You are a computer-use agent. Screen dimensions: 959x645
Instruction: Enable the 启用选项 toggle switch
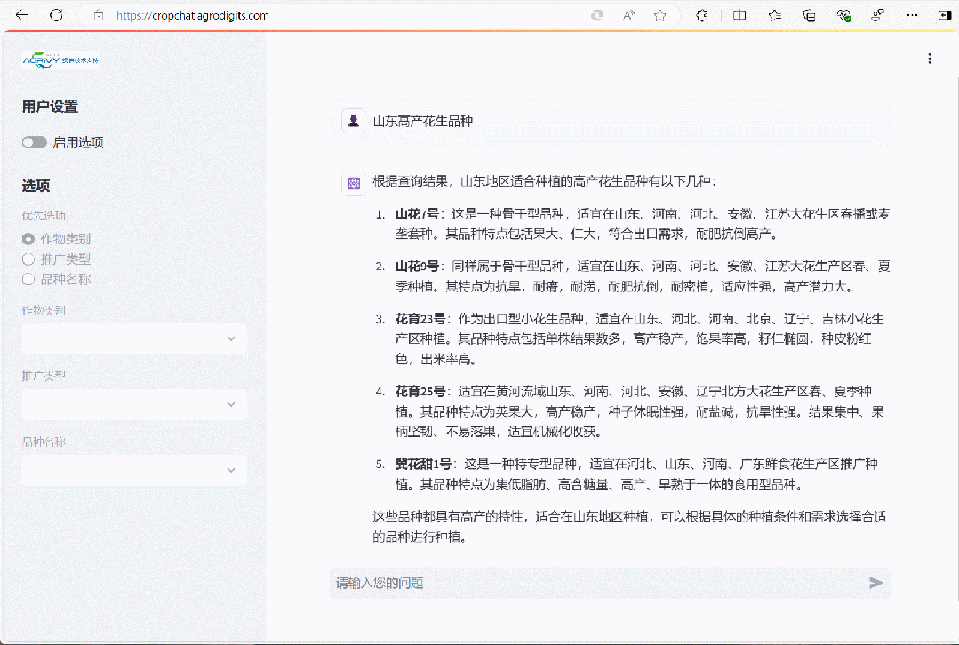[x=35, y=142]
